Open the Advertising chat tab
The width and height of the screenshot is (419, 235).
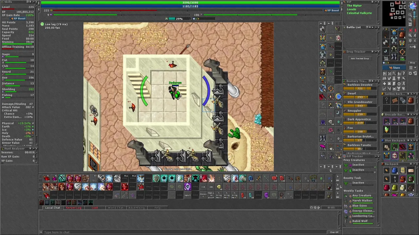(x=137, y=208)
